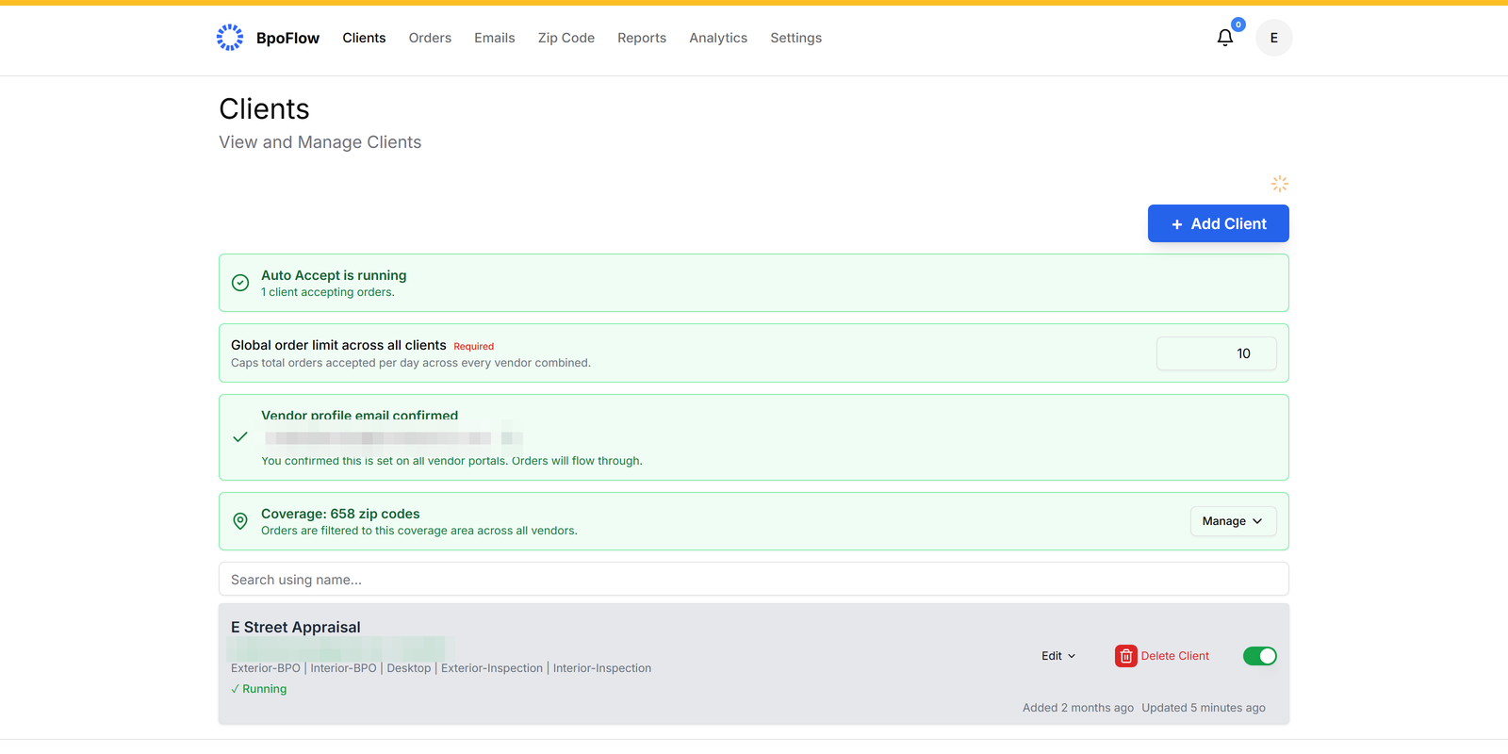Screen dimensions: 1508x754
Task: Click the orange loading spinner icon
Action: coord(1279,183)
